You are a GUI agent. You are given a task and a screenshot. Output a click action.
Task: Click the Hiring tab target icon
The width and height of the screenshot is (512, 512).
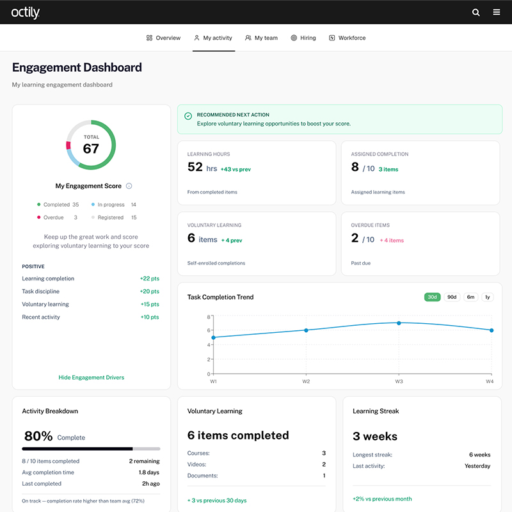[x=294, y=38]
